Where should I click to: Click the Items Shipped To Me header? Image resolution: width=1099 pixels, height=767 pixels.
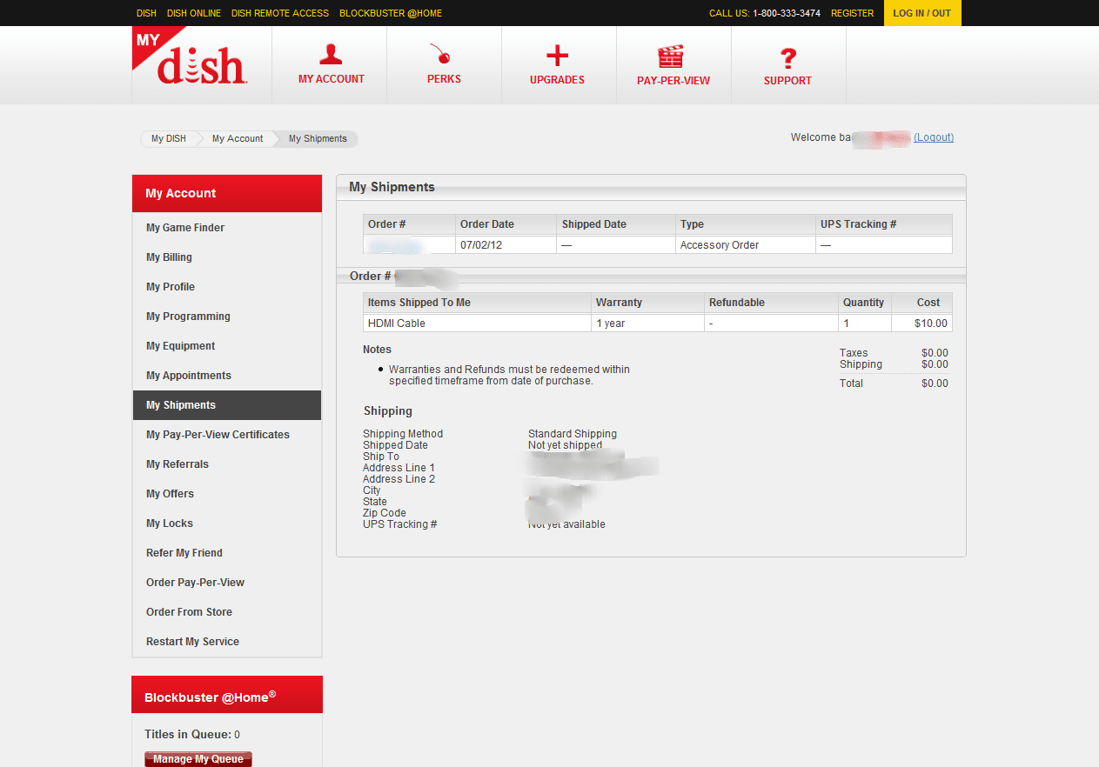pos(477,303)
